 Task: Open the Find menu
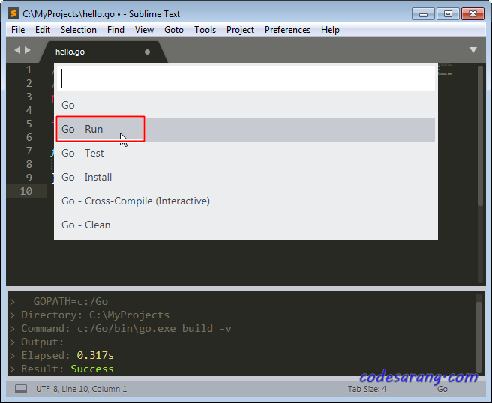coord(115,30)
